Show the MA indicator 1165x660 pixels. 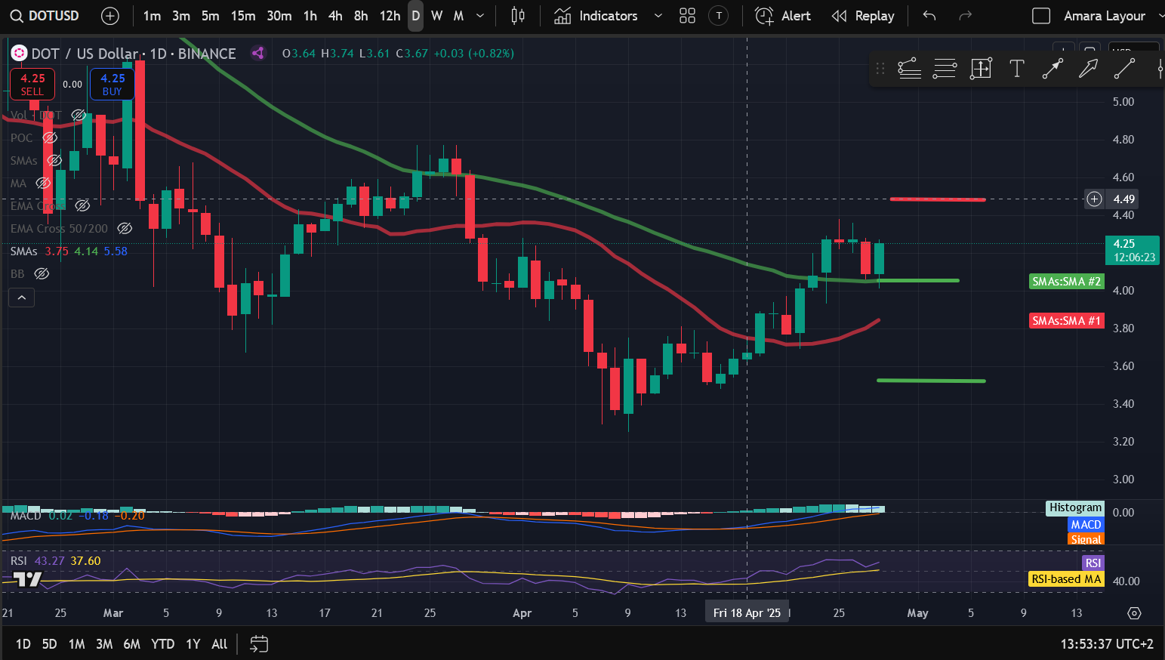point(43,183)
